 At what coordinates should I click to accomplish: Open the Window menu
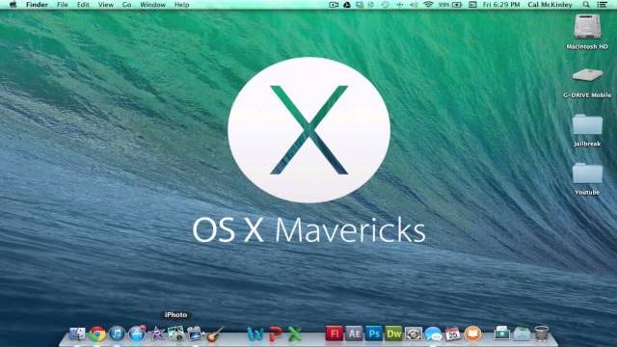point(152,5)
